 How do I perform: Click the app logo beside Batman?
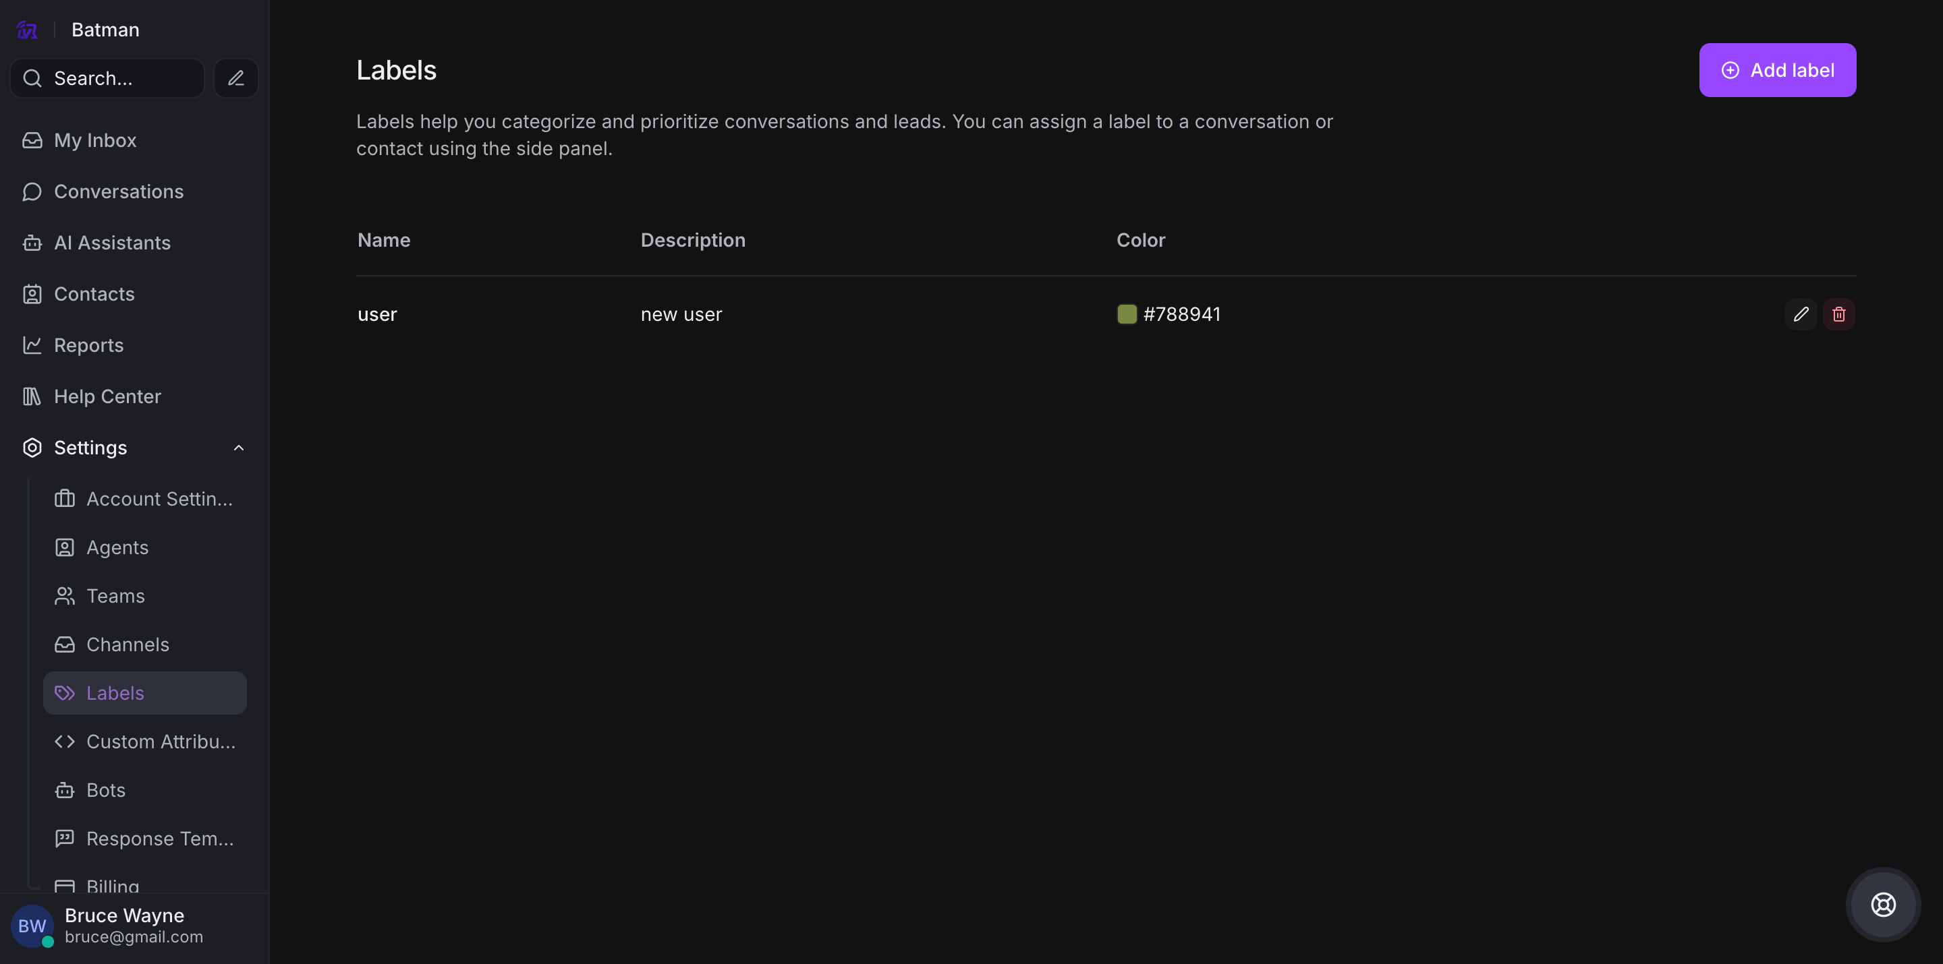[x=27, y=30]
